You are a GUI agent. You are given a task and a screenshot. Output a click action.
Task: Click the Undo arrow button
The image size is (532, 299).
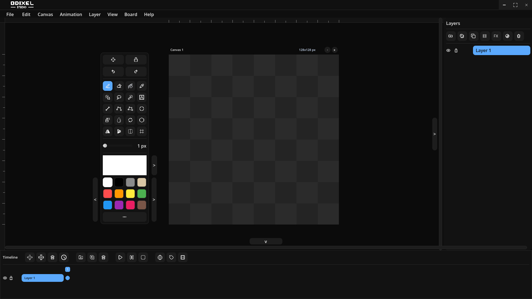pyautogui.click(x=113, y=72)
